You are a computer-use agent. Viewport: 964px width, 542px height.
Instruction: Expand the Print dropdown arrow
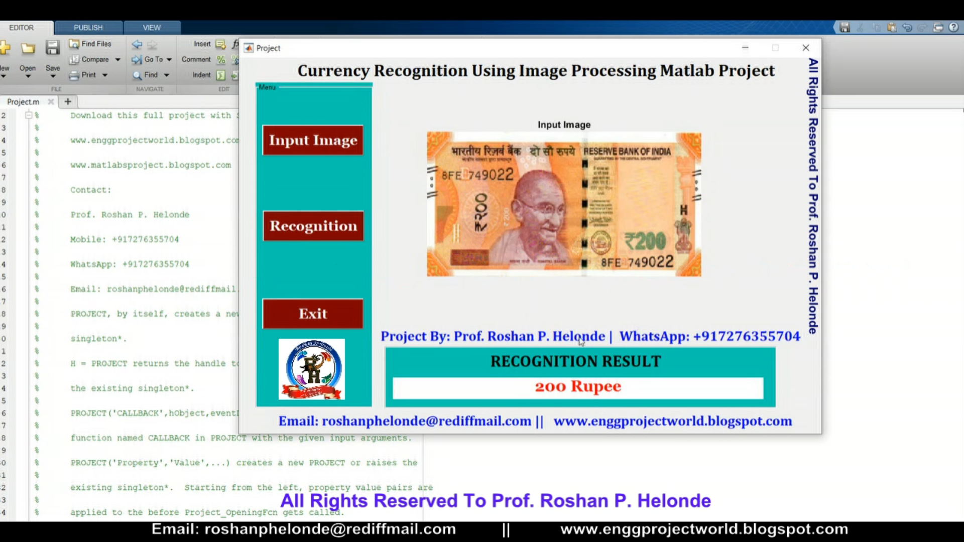105,75
